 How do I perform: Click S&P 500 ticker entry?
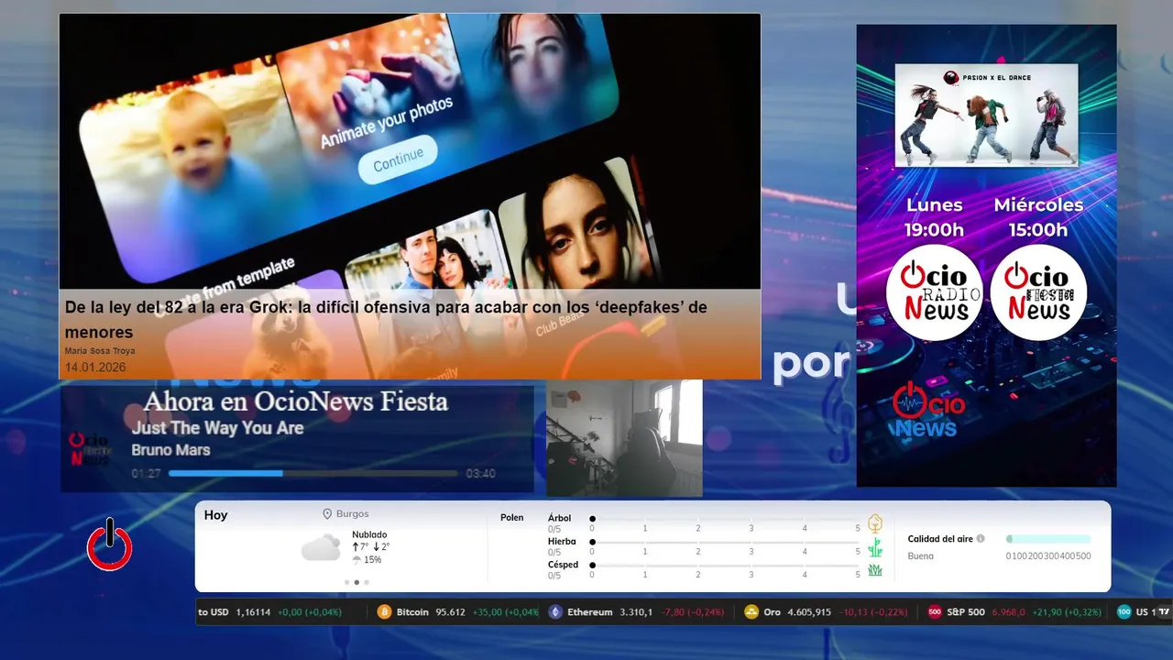point(1014,612)
